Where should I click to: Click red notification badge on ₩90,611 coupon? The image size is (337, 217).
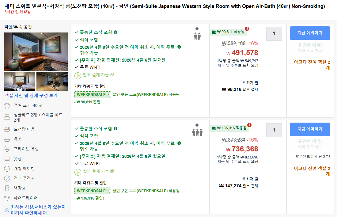coord(247,29)
